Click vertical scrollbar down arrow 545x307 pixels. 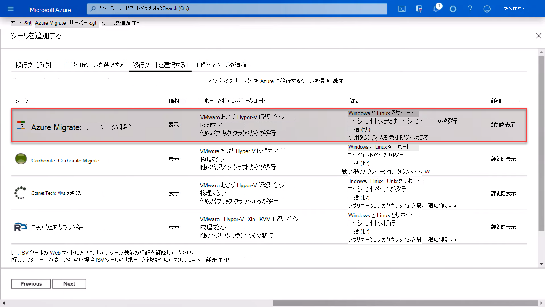tap(541, 264)
